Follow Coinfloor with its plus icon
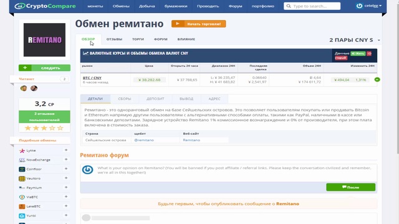This screenshot has width=399, height=224. tap(66, 169)
